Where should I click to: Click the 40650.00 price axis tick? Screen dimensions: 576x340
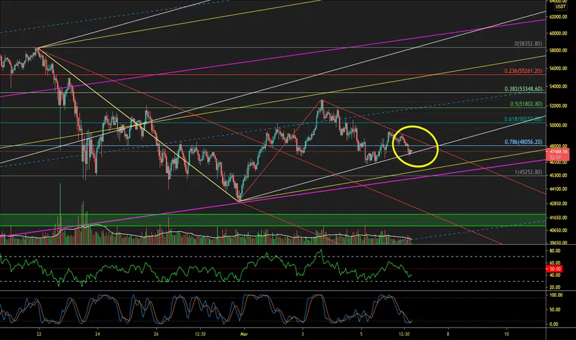pyautogui.click(x=558, y=230)
